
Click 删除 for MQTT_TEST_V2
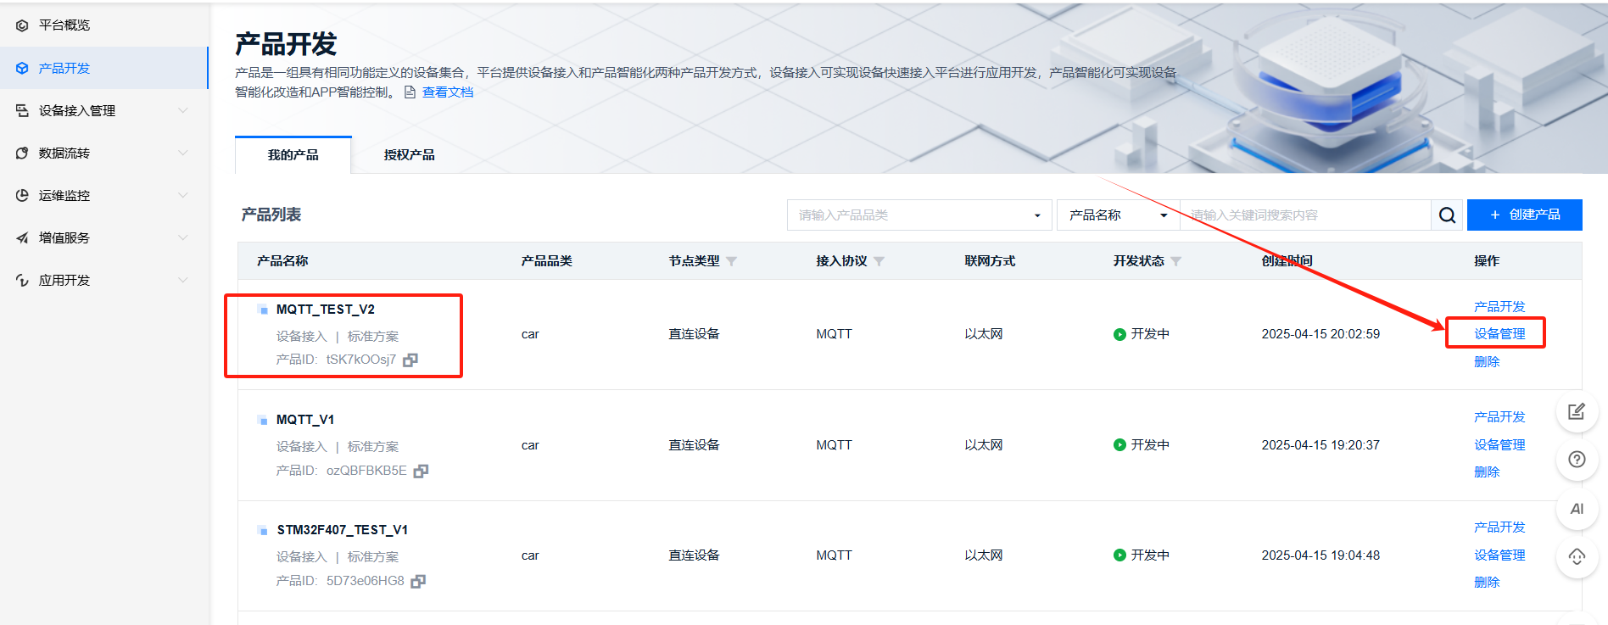click(x=1487, y=361)
